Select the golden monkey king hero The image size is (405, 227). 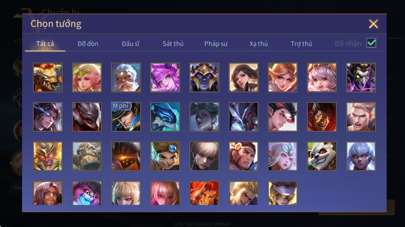point(48,156)
